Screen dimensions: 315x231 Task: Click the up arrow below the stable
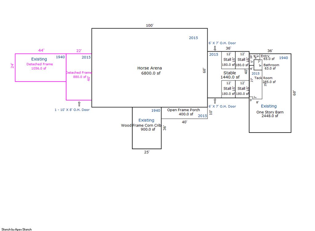pos(215,101)
